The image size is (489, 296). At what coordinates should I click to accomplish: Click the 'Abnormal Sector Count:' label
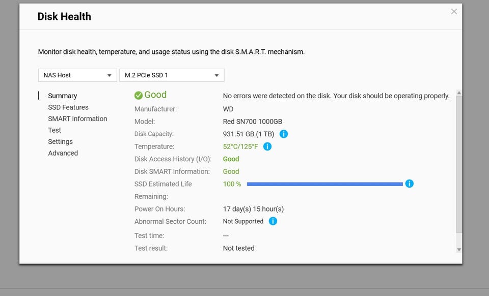tap(170, 221)
